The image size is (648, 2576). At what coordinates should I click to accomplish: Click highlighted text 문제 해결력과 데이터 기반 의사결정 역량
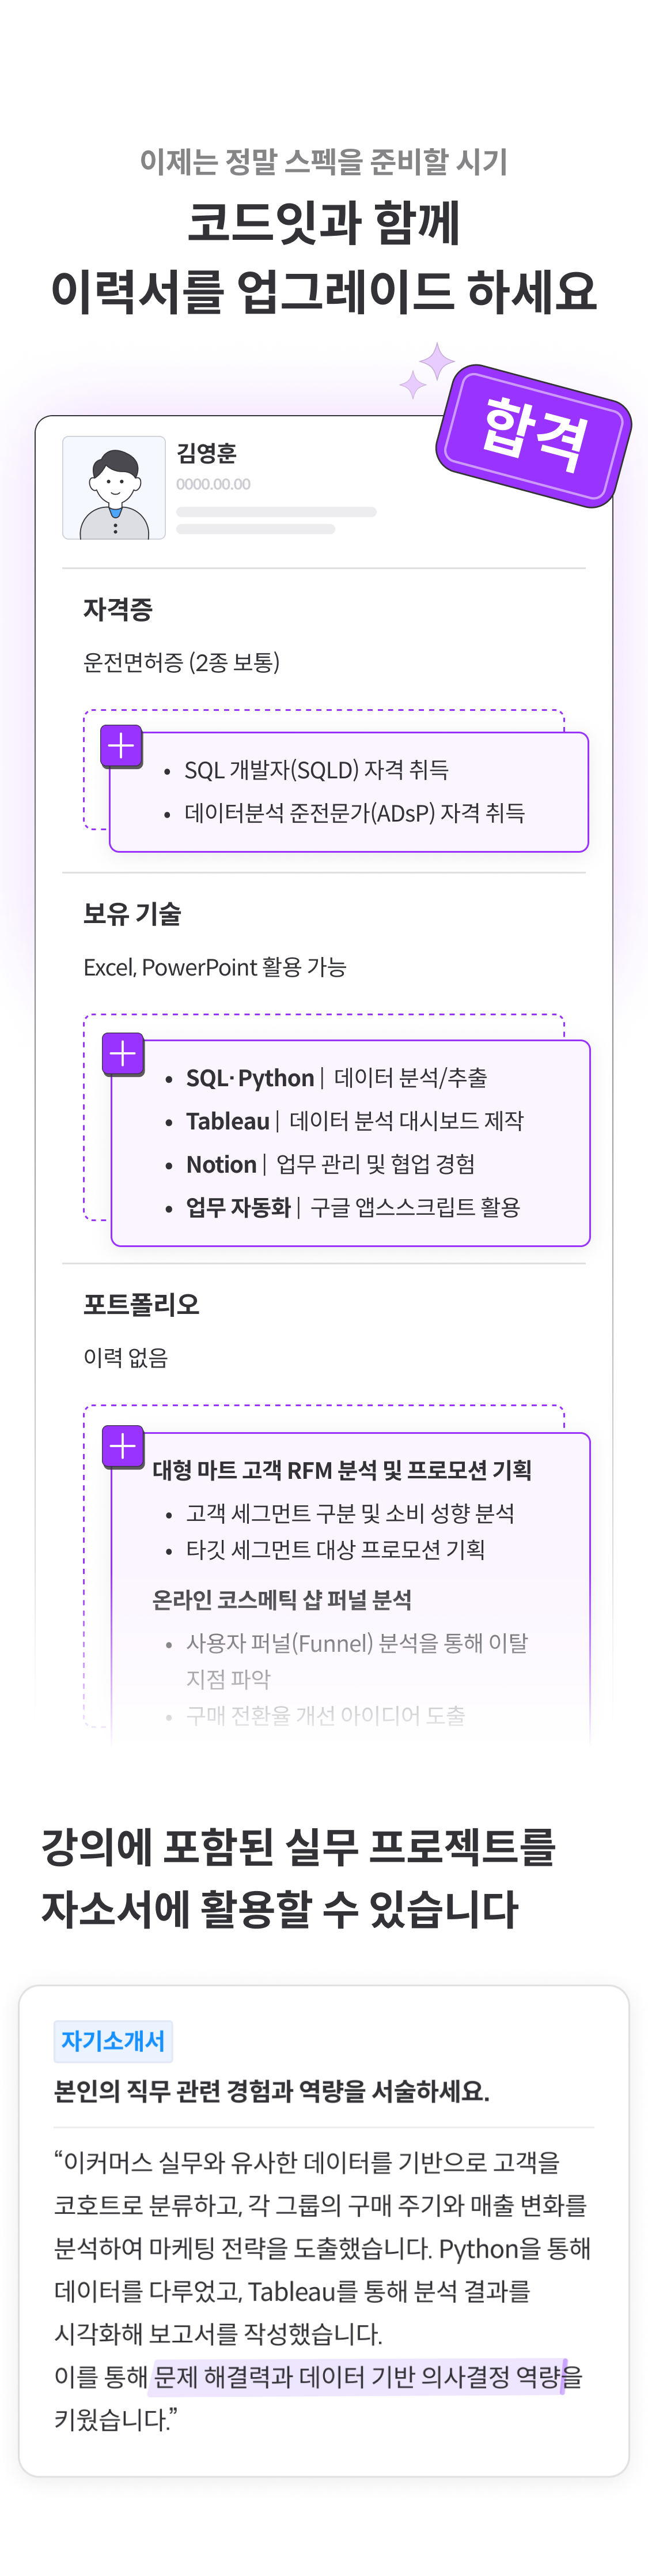(358, 2377)
